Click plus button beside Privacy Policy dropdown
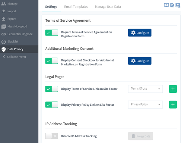The height and width of the screenshot is (143, 181). pos(173,105)
